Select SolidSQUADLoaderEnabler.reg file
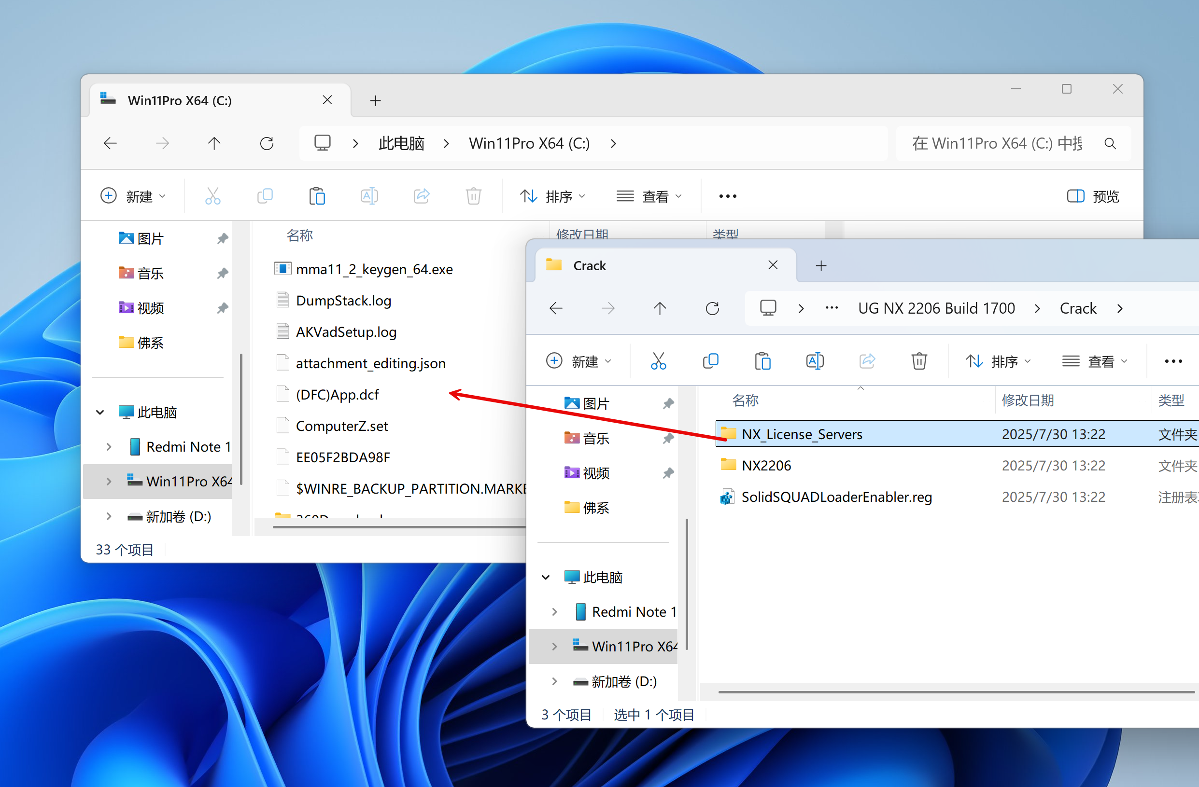This screenshot has width=1199, height=787. click(x=836, y=497)
